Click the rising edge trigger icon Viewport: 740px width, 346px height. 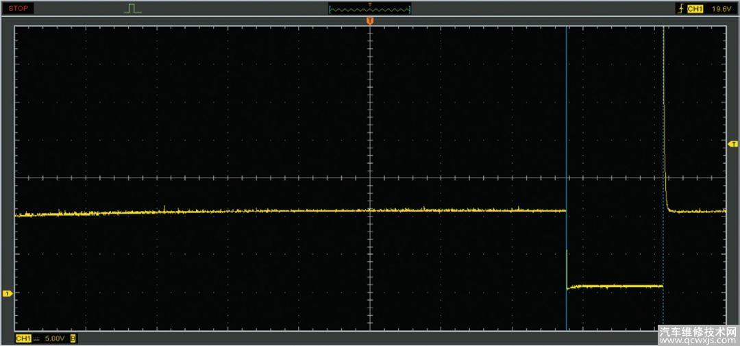tap(680, 9)
